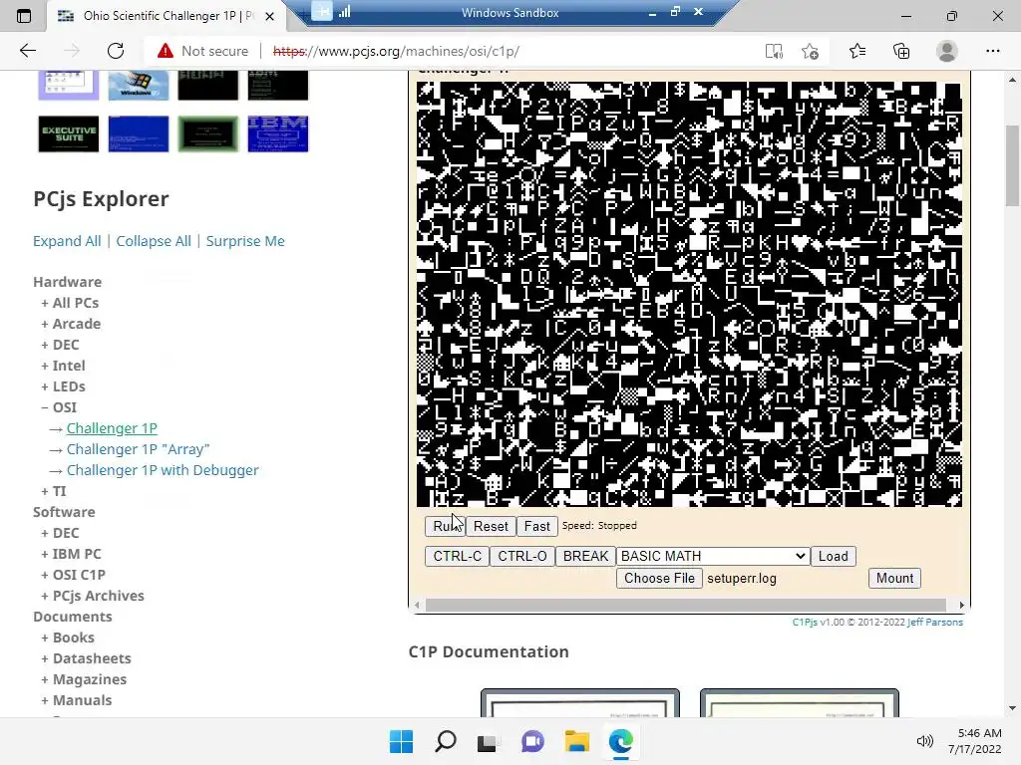The width and height of the screenshot is (1021, 765).
Task: Expand the hardware DEC node
Action: (x=60, y=345)
